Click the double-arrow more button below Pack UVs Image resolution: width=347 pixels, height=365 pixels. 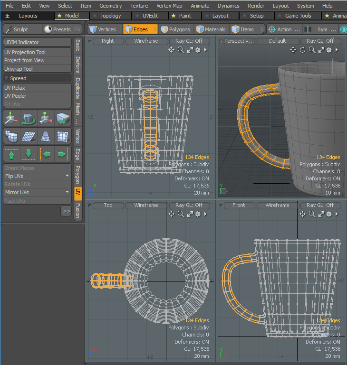click(x=66, y=211)
